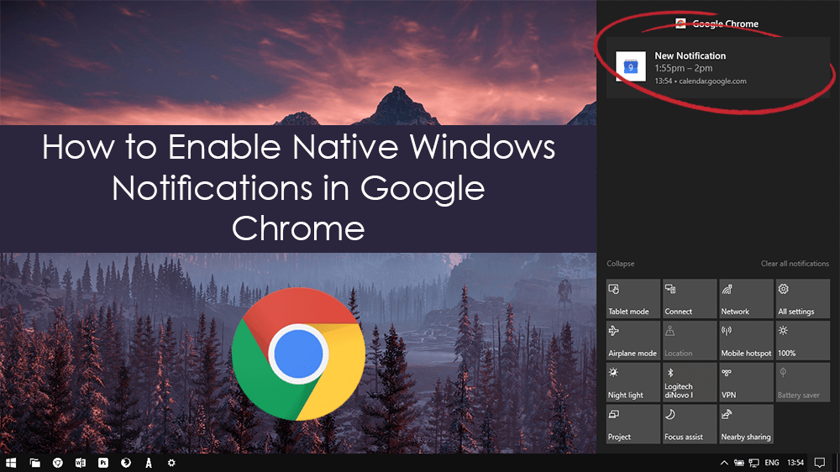Toggle Battery saver tile
Viewport: 840px width, 472px height.
pyautogui.click(x=802, y=382)
